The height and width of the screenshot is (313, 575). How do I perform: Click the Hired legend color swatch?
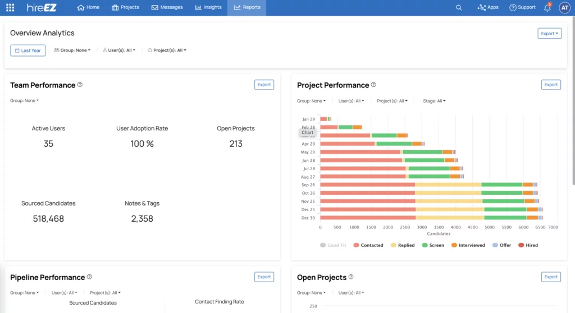[x=521, y=245]
